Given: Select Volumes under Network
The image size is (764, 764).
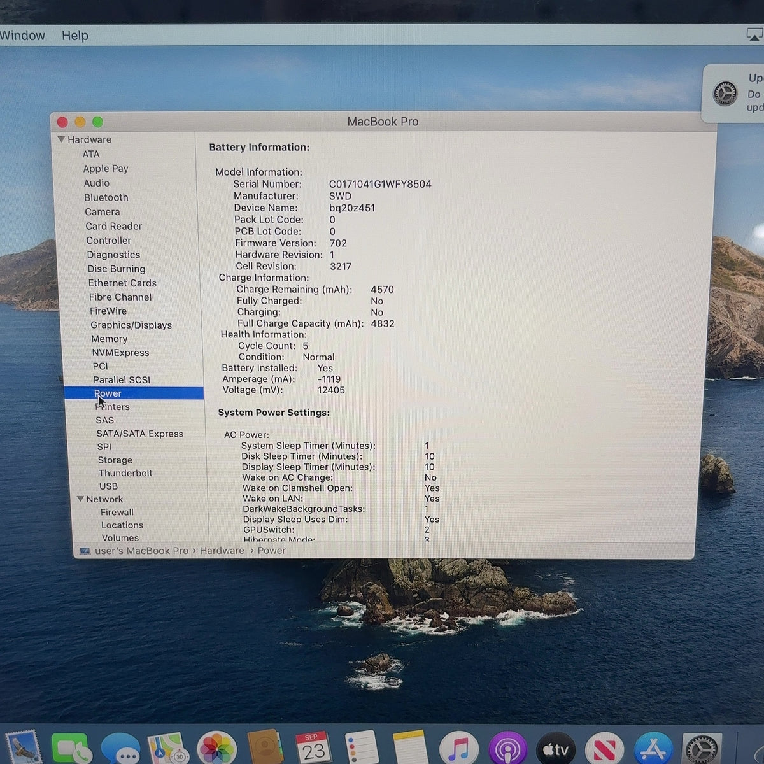Looking at the screenshot, I should [x=120, y=538].
